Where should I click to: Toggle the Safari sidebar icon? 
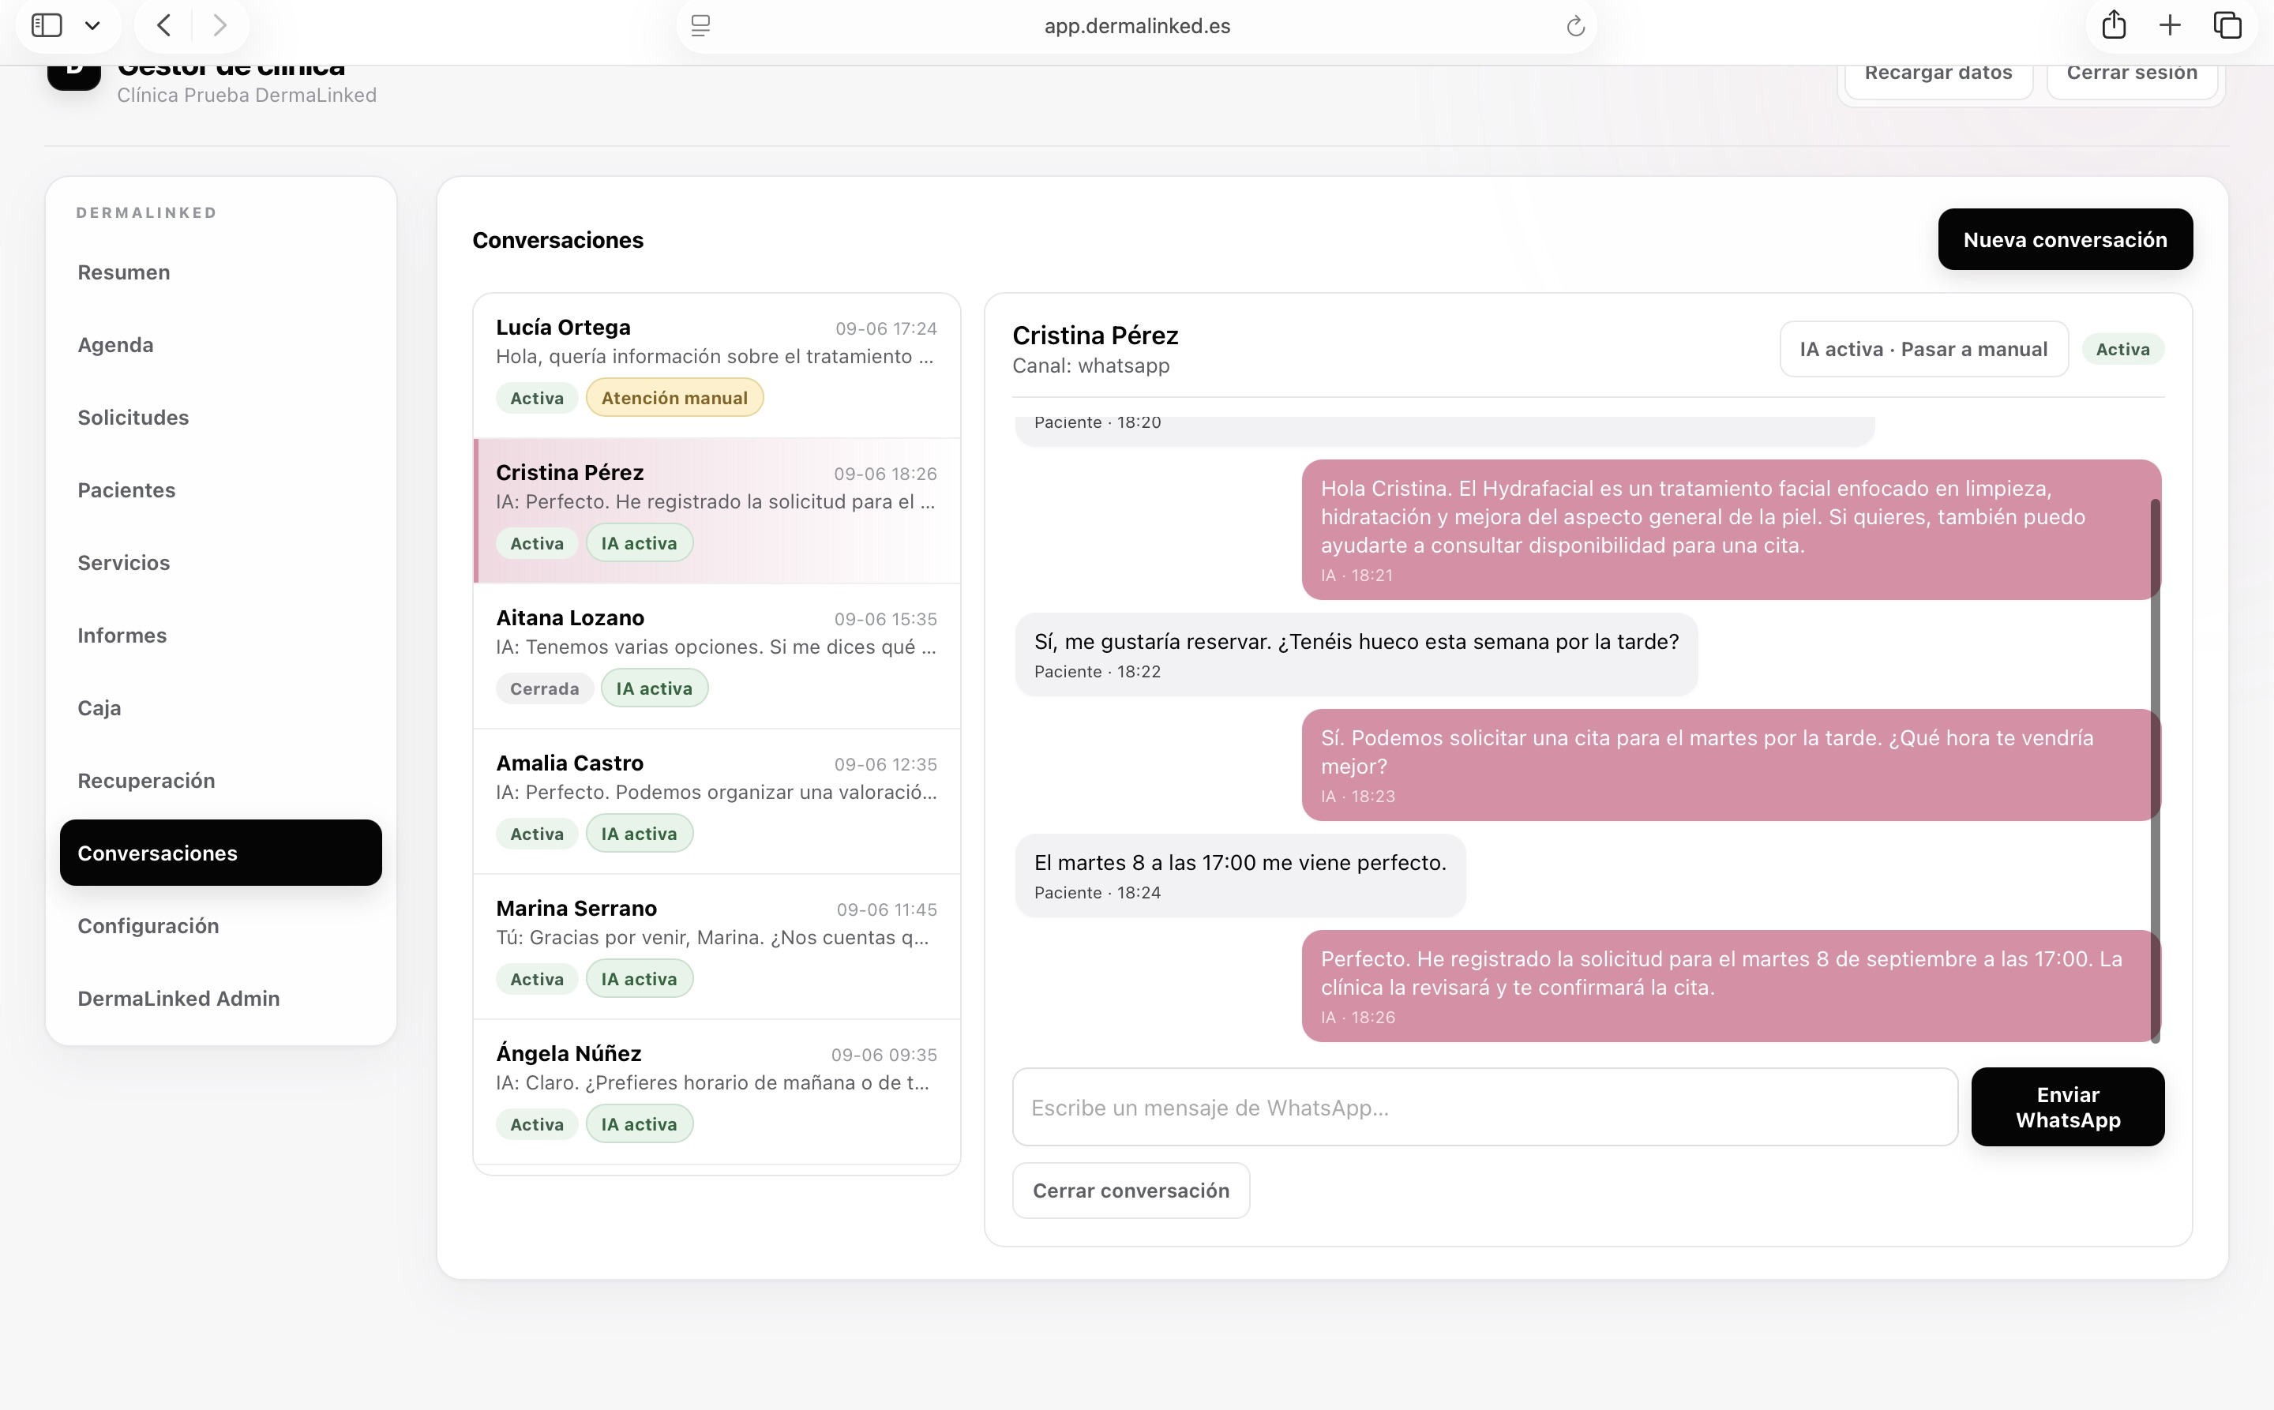[47, 25]
